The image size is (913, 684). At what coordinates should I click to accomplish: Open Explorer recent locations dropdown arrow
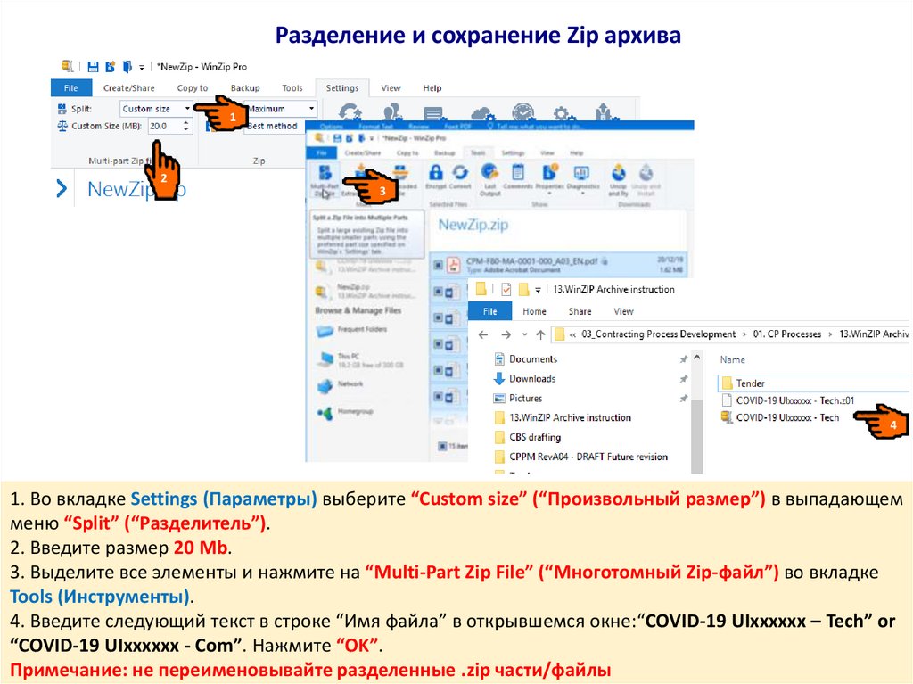[x=524, y=334]
